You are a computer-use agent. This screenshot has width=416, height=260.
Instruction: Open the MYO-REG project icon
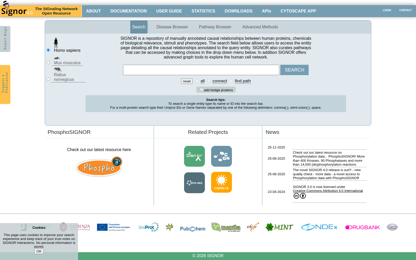[194, 183]
